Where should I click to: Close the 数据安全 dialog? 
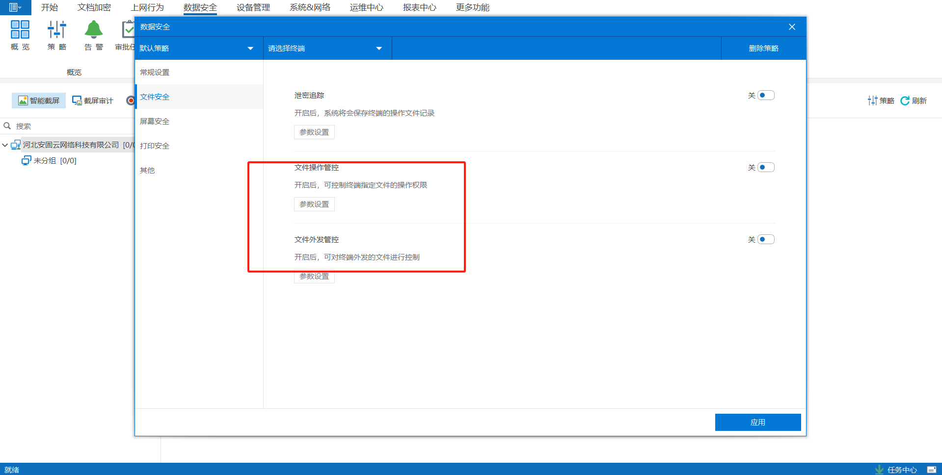(x=792, y=27)
